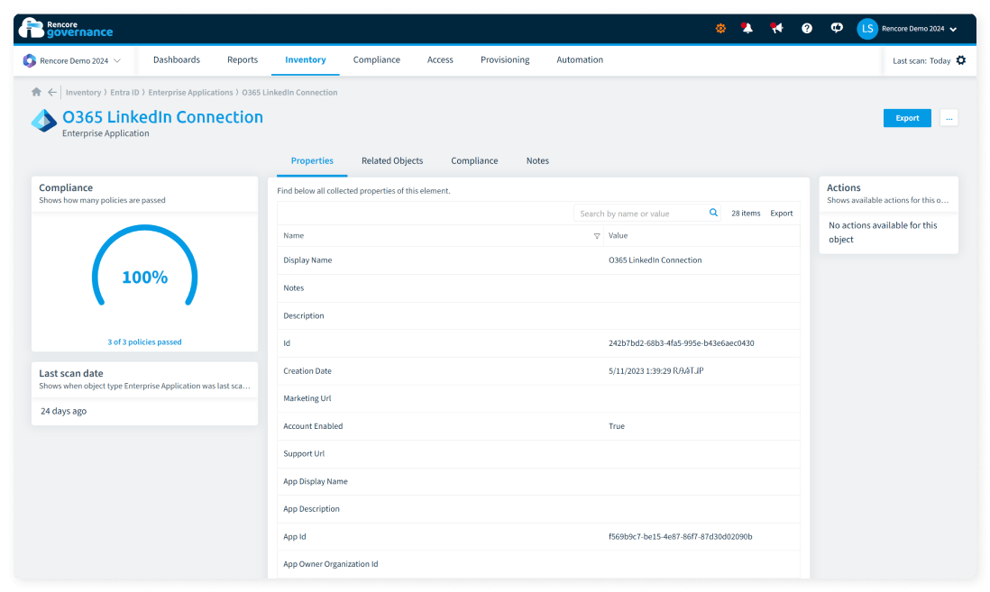Open the Reports menu
This screenshot has height=592, width=990.
(x=243, y=60)
